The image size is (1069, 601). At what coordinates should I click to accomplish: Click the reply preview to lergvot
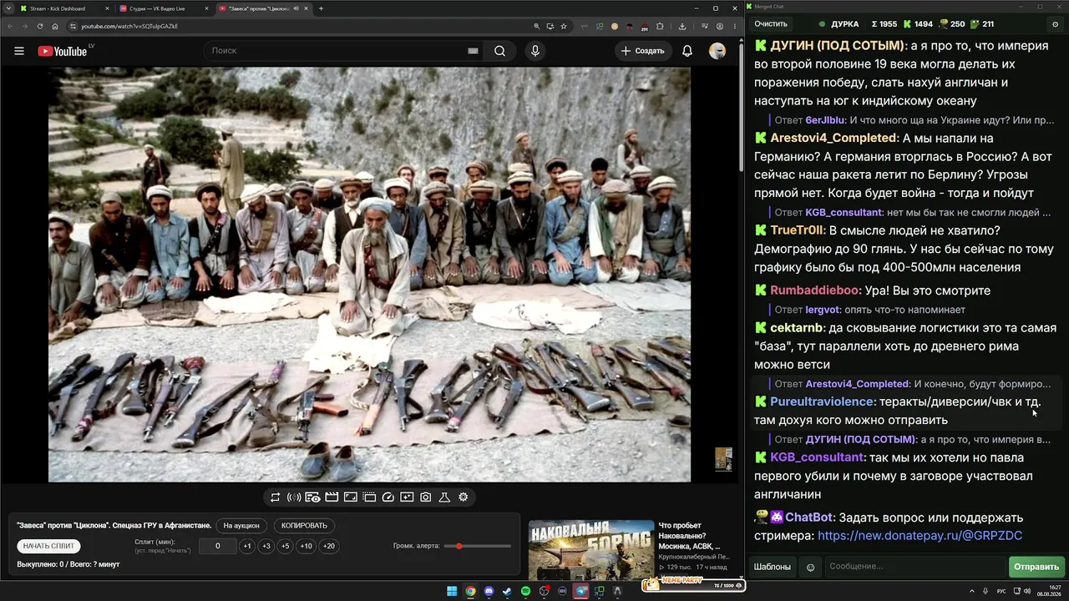click(870, 310)
